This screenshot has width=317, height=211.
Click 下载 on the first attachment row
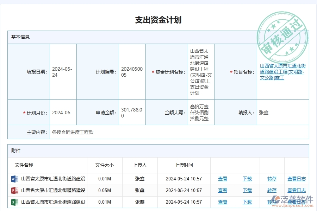[x=247, y=179]
